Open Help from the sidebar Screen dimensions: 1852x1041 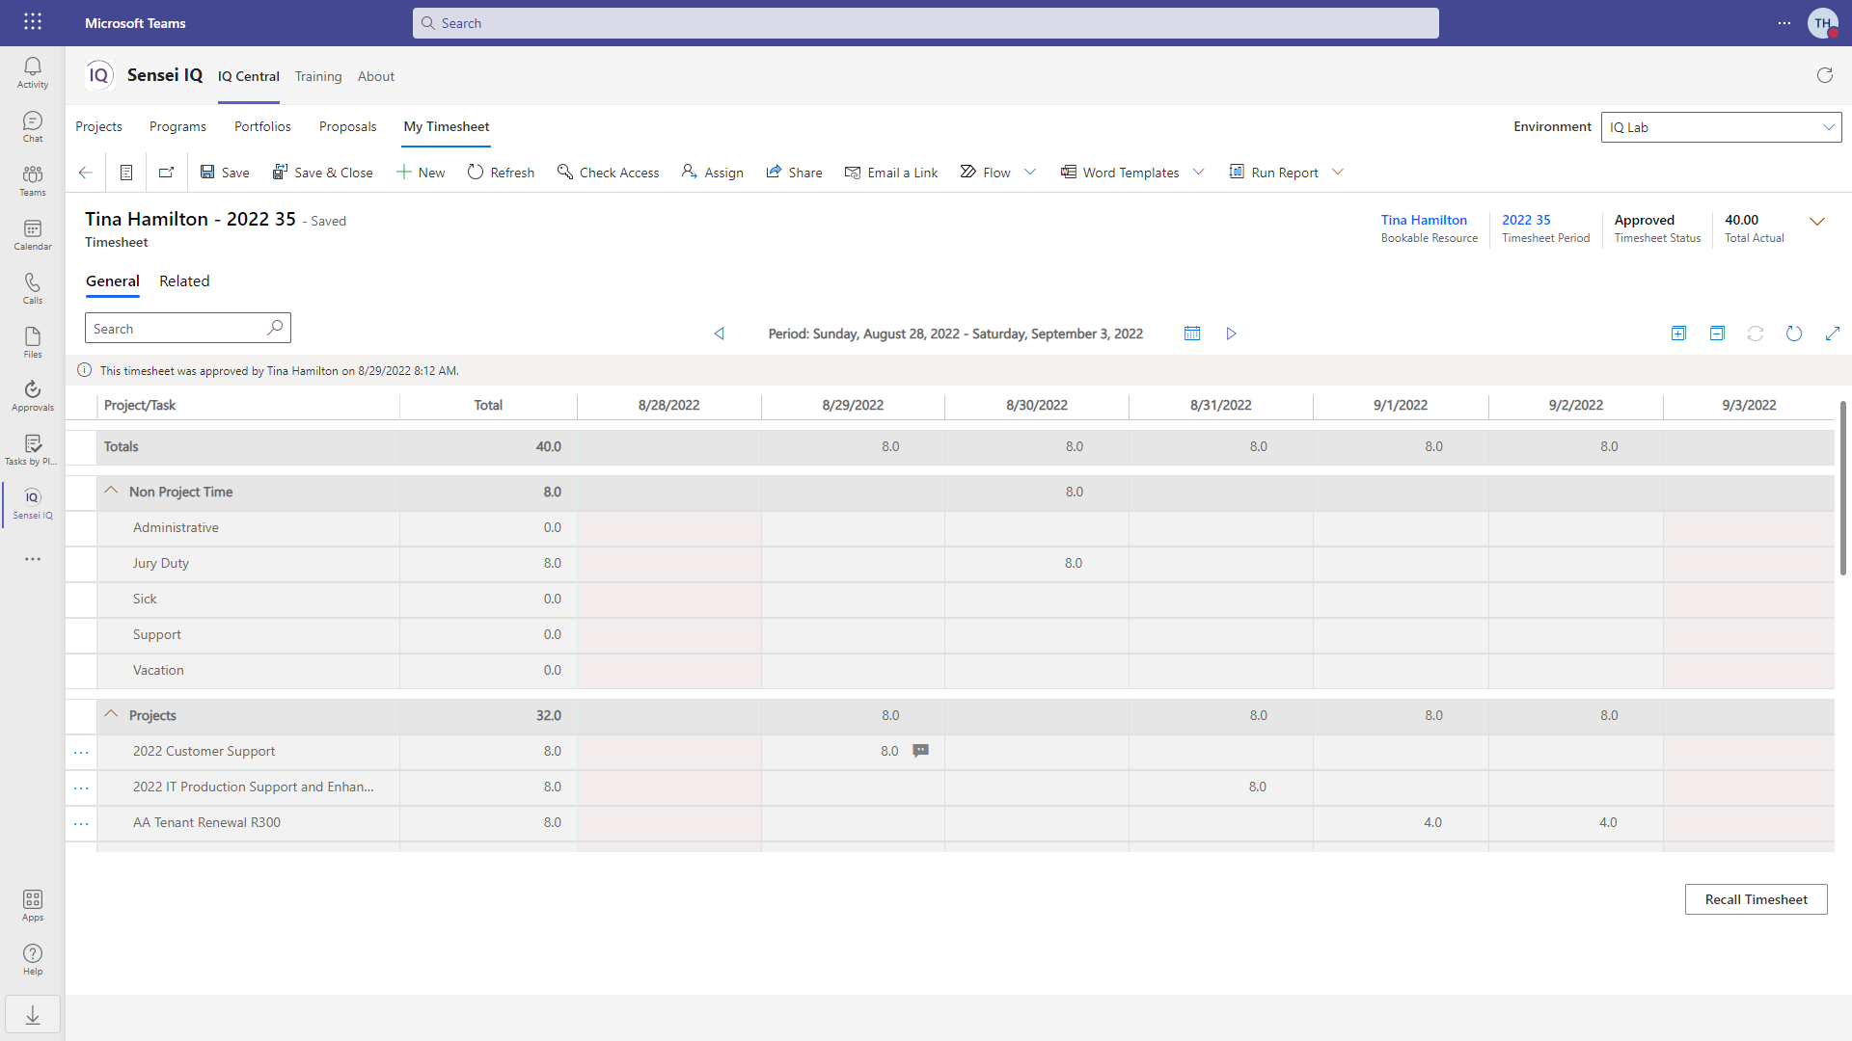pyautogui.click(x=32, y=959)
